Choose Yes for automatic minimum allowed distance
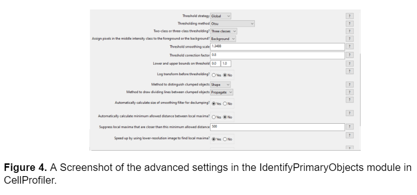 point(214,117)
